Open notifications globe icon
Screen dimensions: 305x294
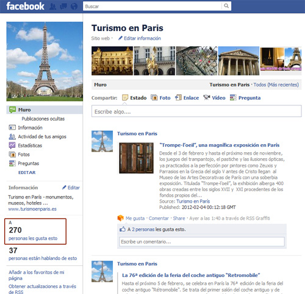74,7
